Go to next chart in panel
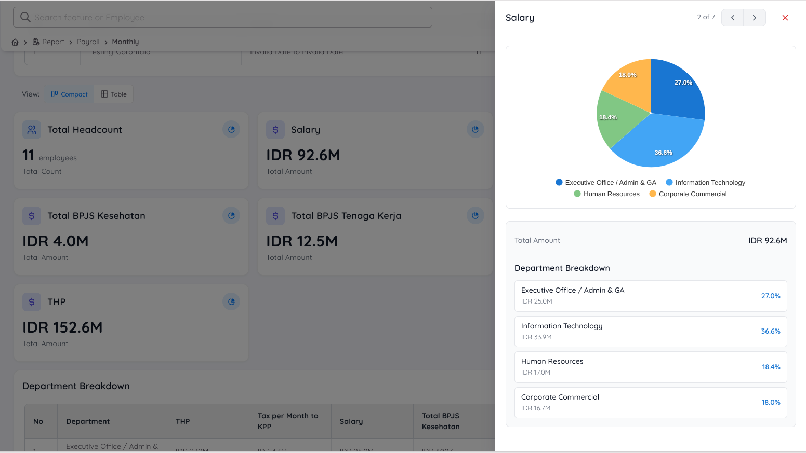Screen dimensions: 806x453 (754, 18)
